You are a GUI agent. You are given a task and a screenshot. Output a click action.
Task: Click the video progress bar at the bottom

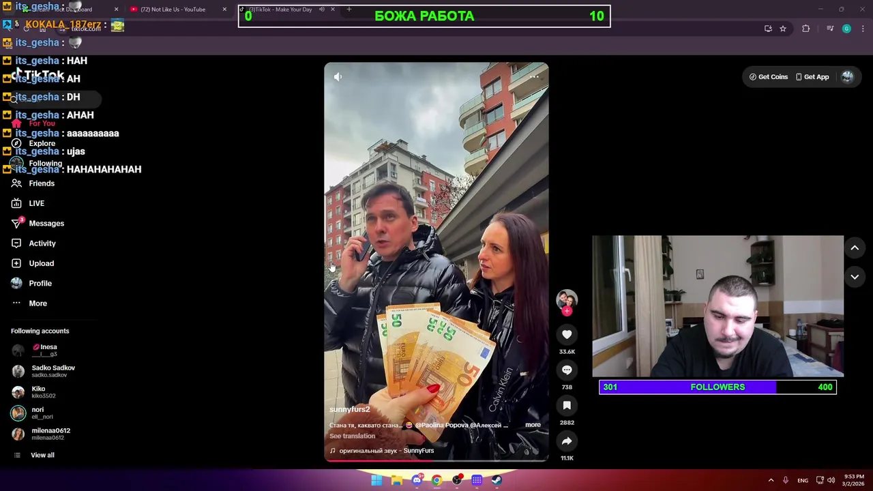(x=436, y=460)
